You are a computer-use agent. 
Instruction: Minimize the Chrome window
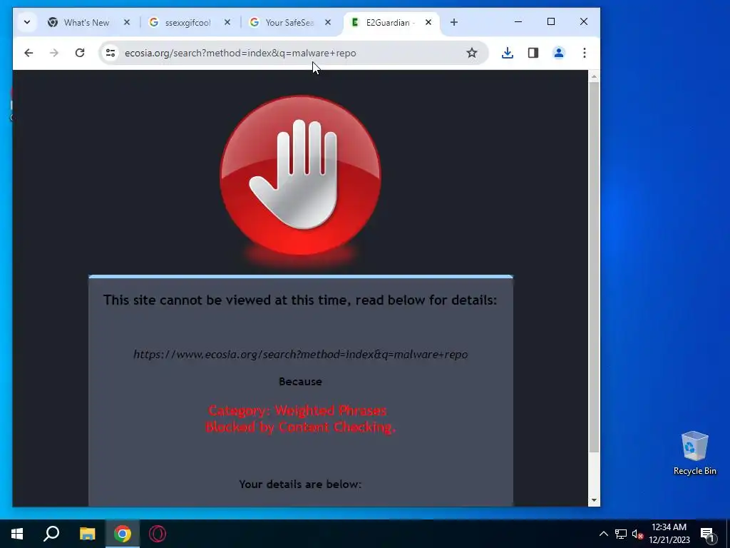[x=518, y=21]
